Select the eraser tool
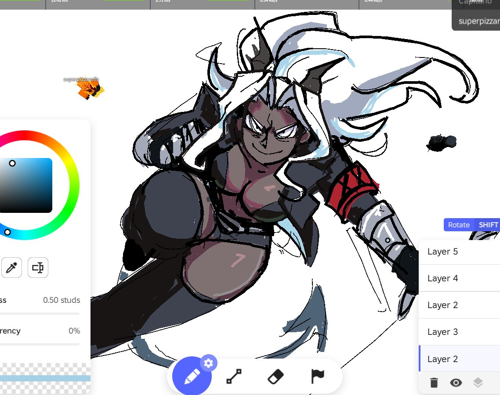 click(275, 377)
